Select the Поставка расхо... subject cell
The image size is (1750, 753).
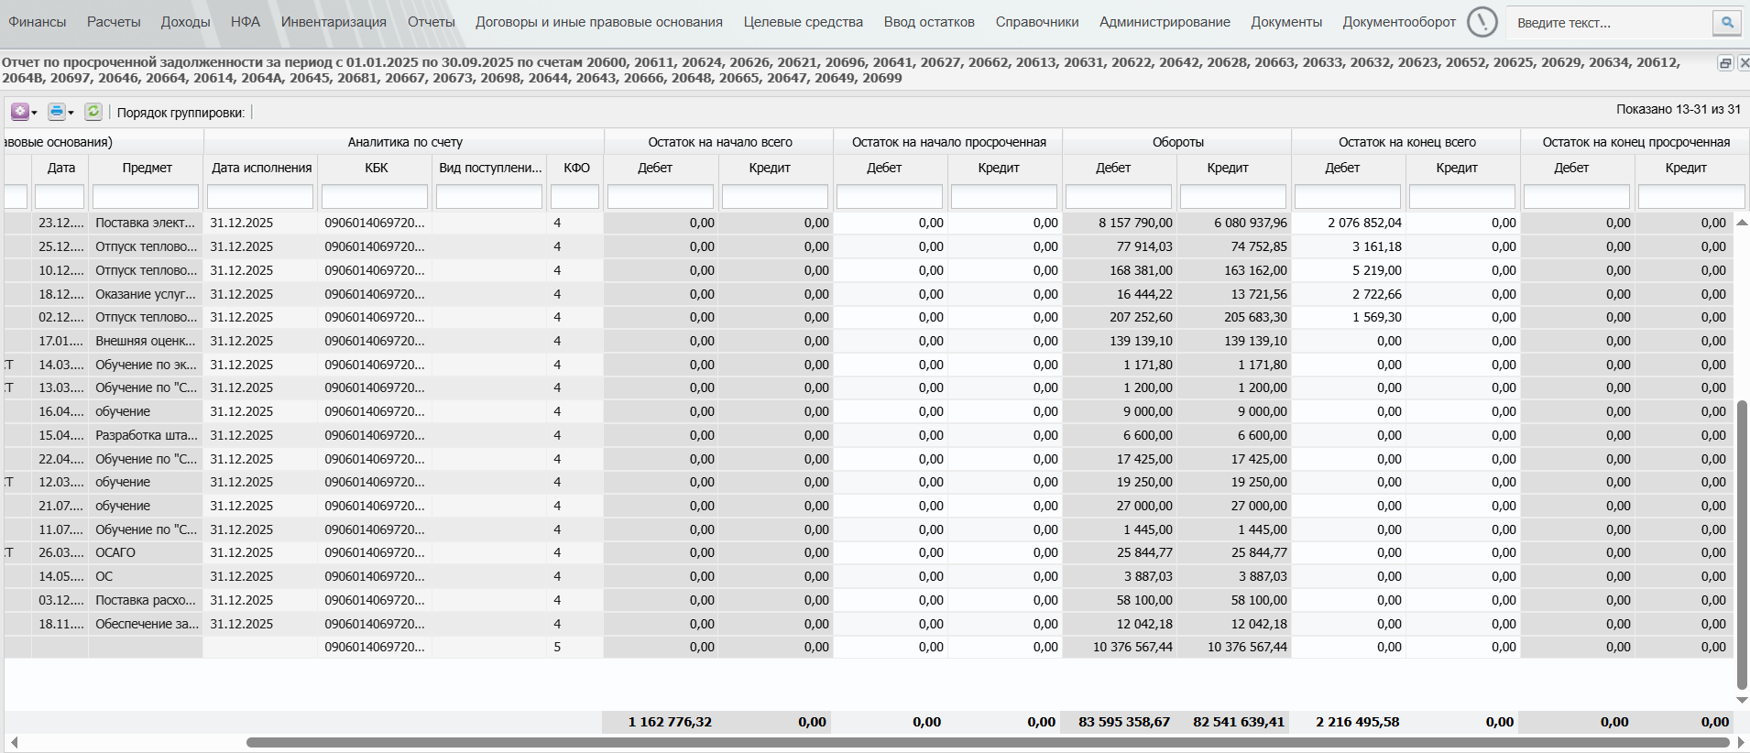pyautogui.click(x=146, y=600)
